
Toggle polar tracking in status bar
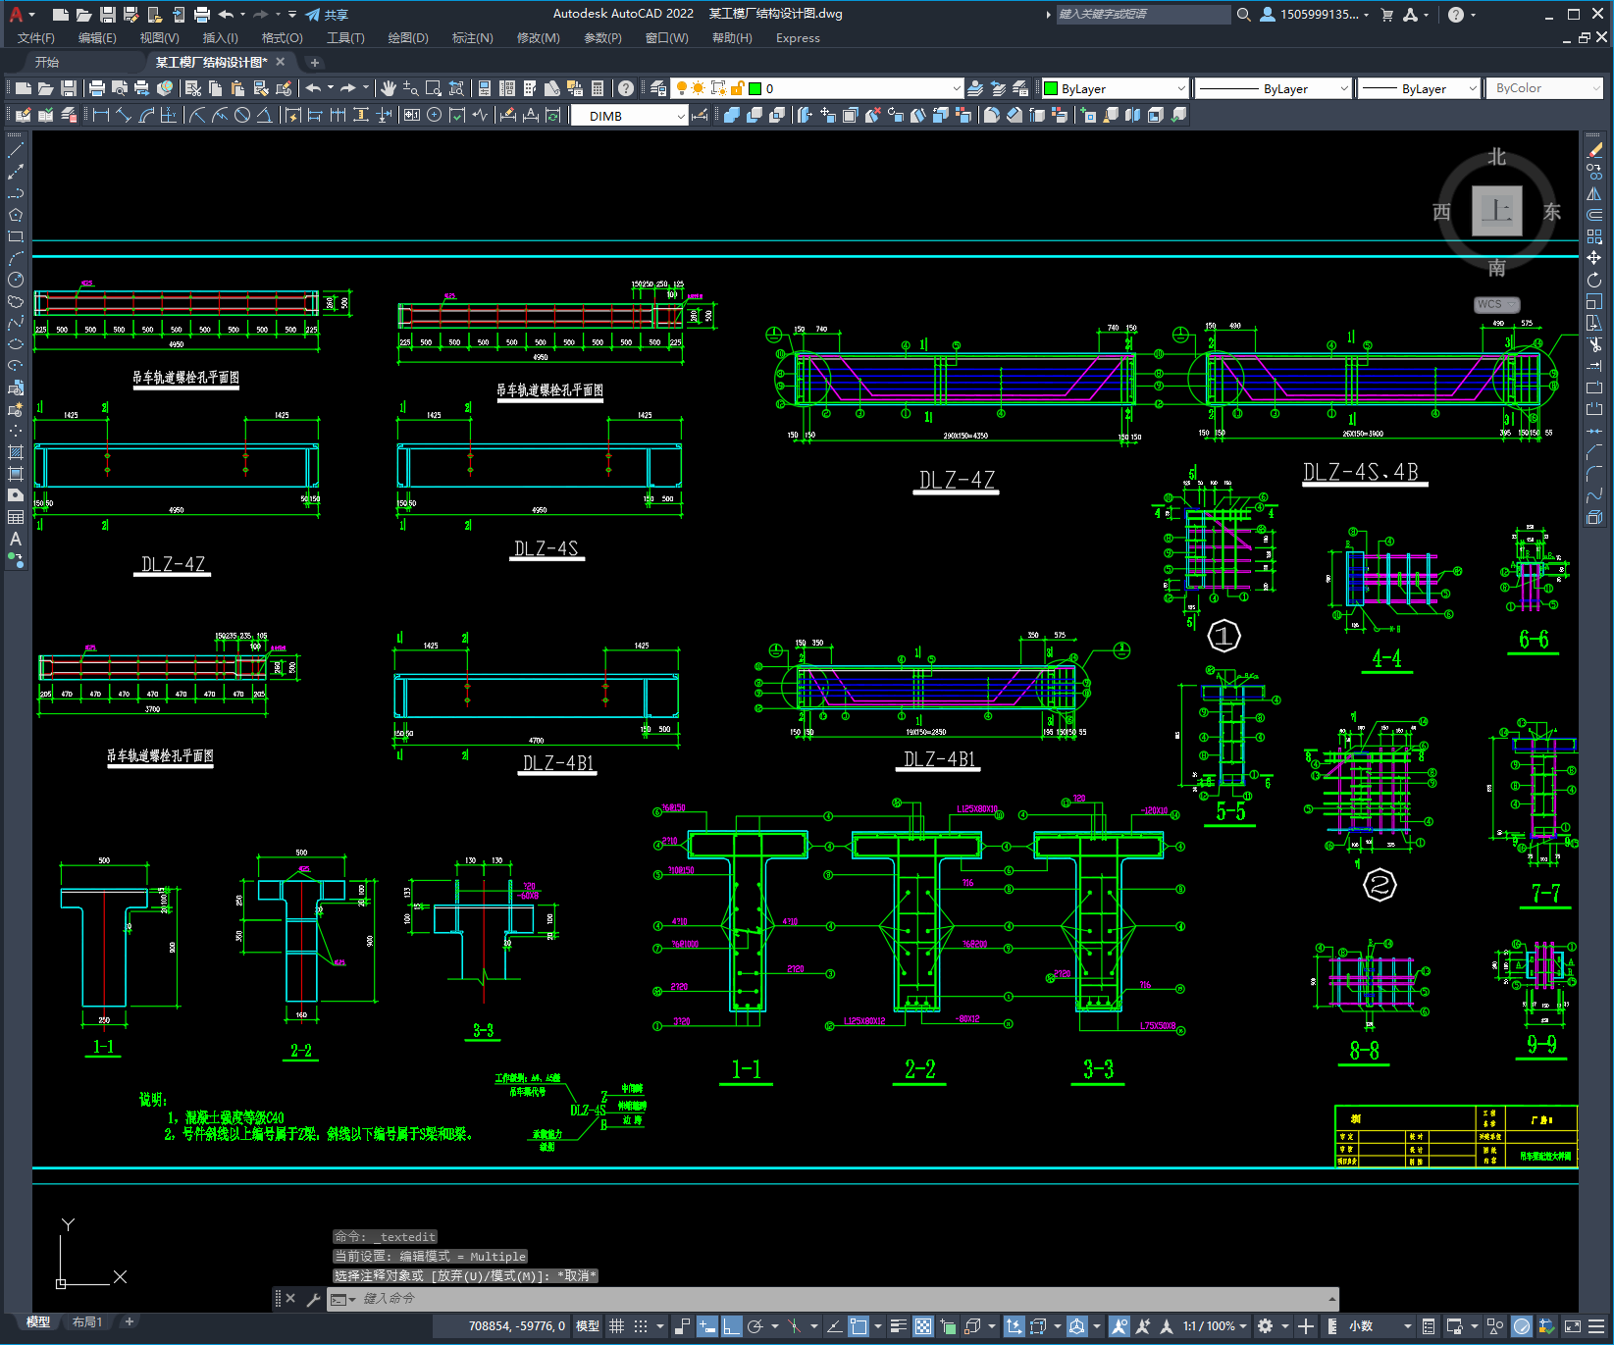tap(755, 1326)
